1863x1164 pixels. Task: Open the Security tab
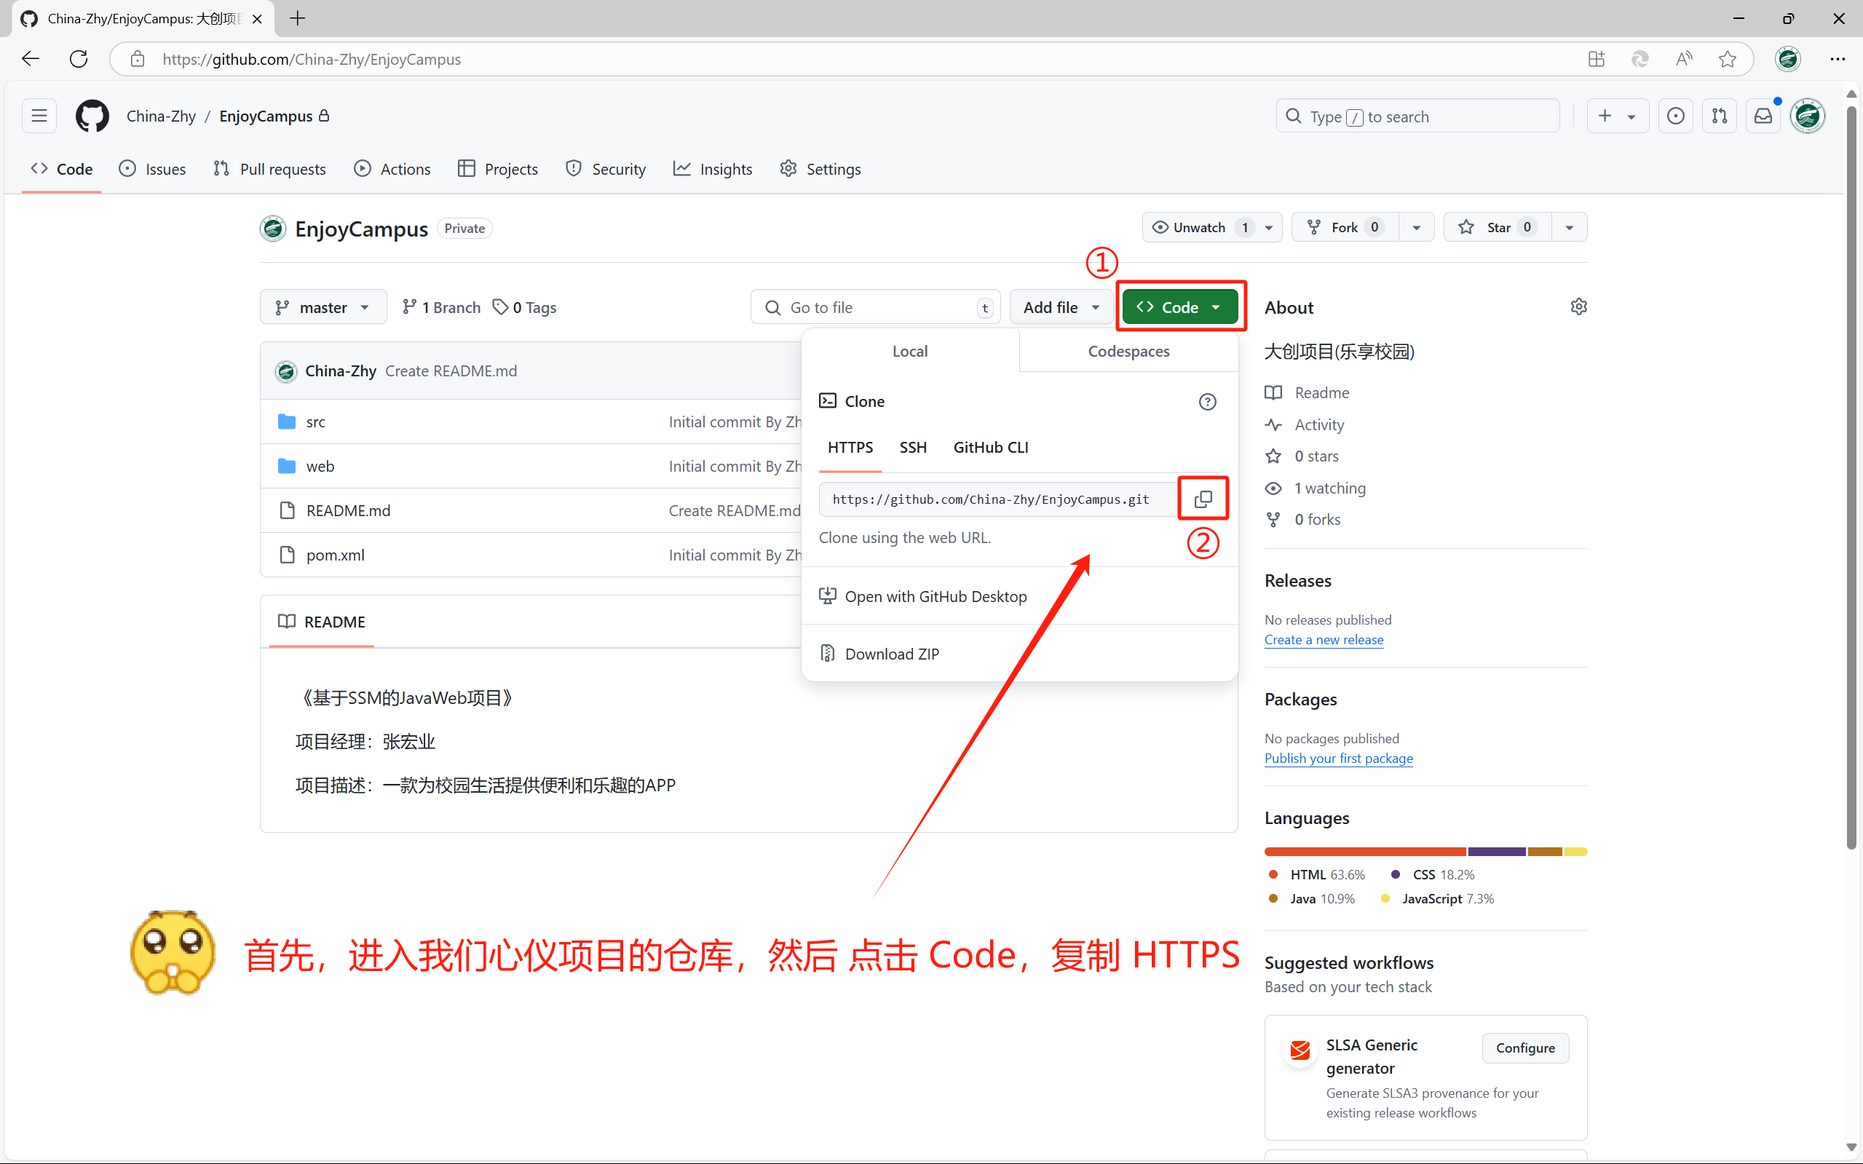click(x=606, y=169)
